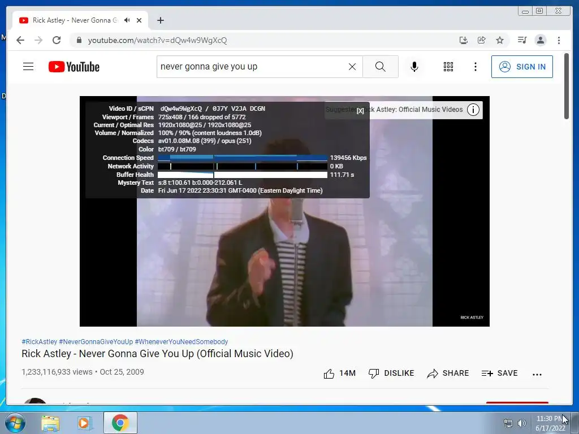Select the Rick Astley - Never Gonna tab
Viewport: 579px width, 434px height.
[x=74, y=20]
